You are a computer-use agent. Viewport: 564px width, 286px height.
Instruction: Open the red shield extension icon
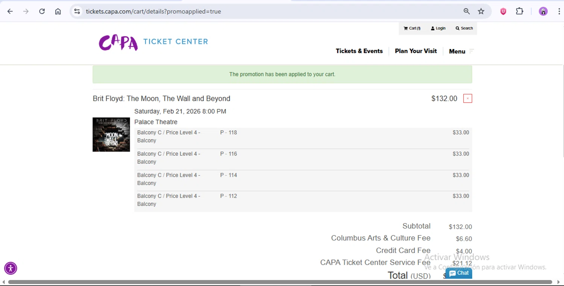coord(503,11)
